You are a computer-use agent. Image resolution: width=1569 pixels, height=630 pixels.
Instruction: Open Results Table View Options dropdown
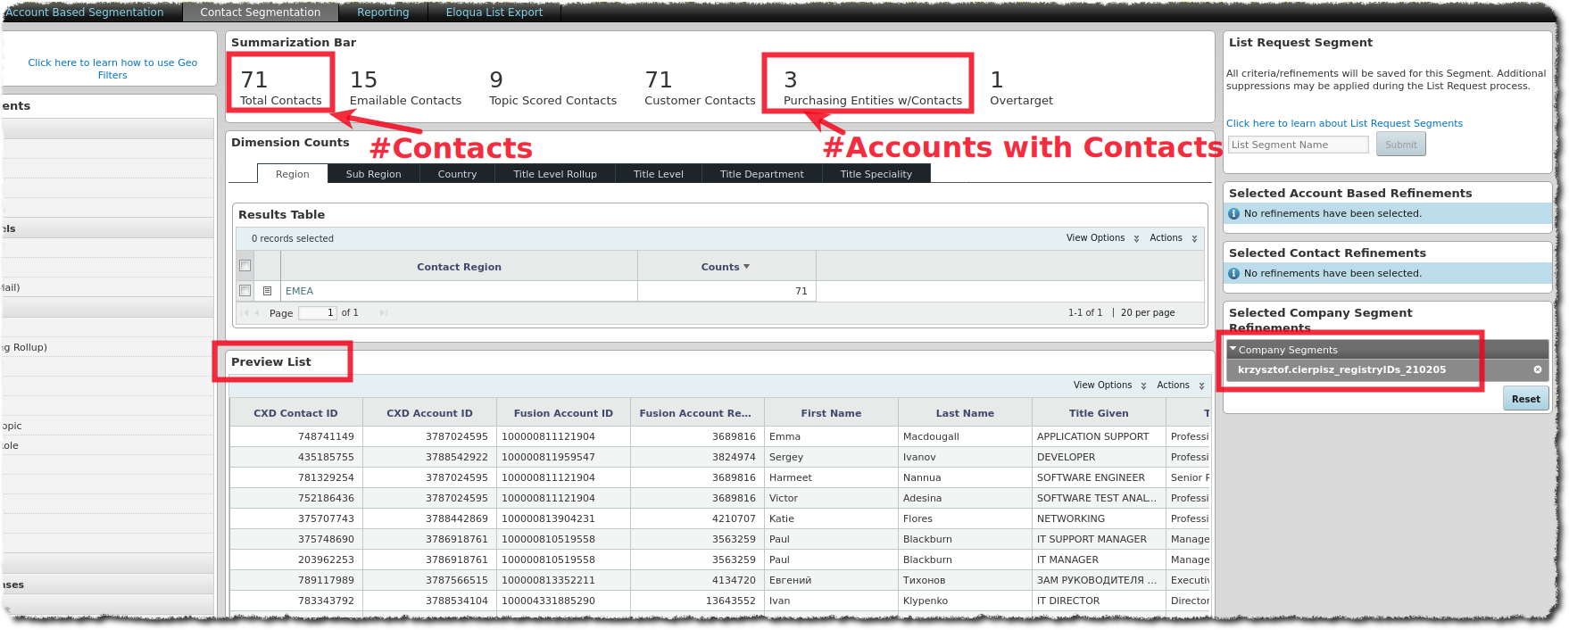pyautogui.click(x=1102, y=238)
